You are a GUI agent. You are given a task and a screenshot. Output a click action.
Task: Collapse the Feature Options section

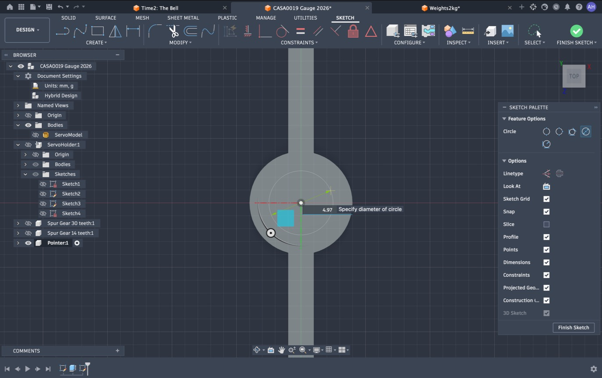pos(504,119)
